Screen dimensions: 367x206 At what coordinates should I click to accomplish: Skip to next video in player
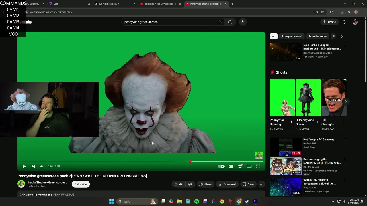coord(33,166)
